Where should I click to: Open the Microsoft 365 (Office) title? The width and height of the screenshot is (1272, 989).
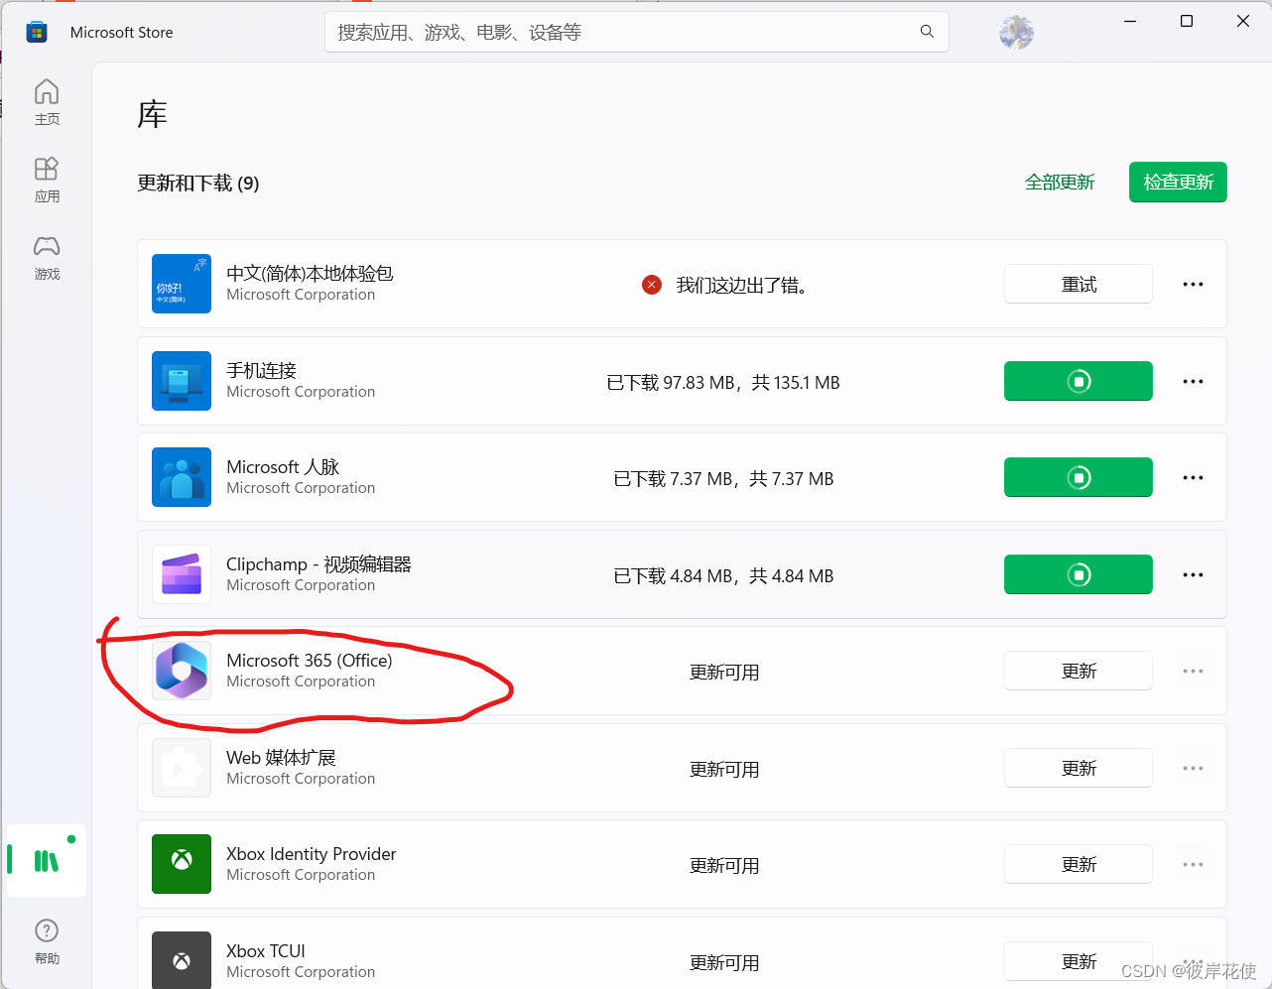(310, 661)
